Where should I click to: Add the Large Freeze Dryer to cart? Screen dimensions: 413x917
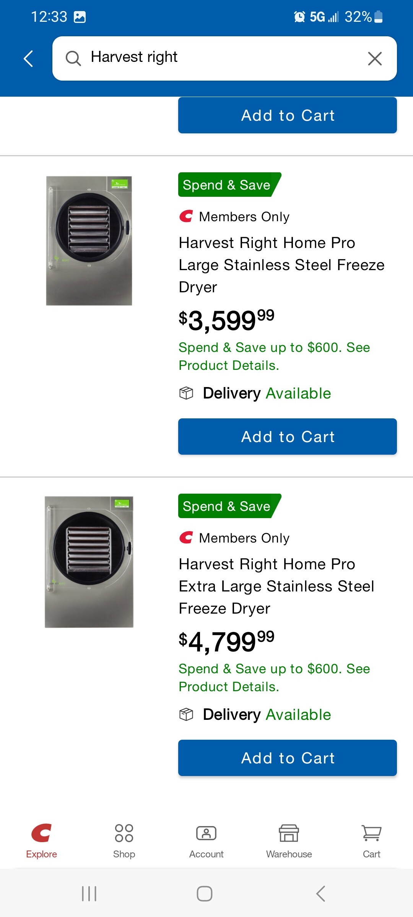pyautogui.click(x=287, y=437)
